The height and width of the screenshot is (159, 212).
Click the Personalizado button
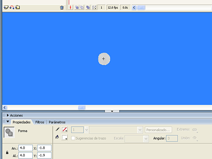pos(158,130)
